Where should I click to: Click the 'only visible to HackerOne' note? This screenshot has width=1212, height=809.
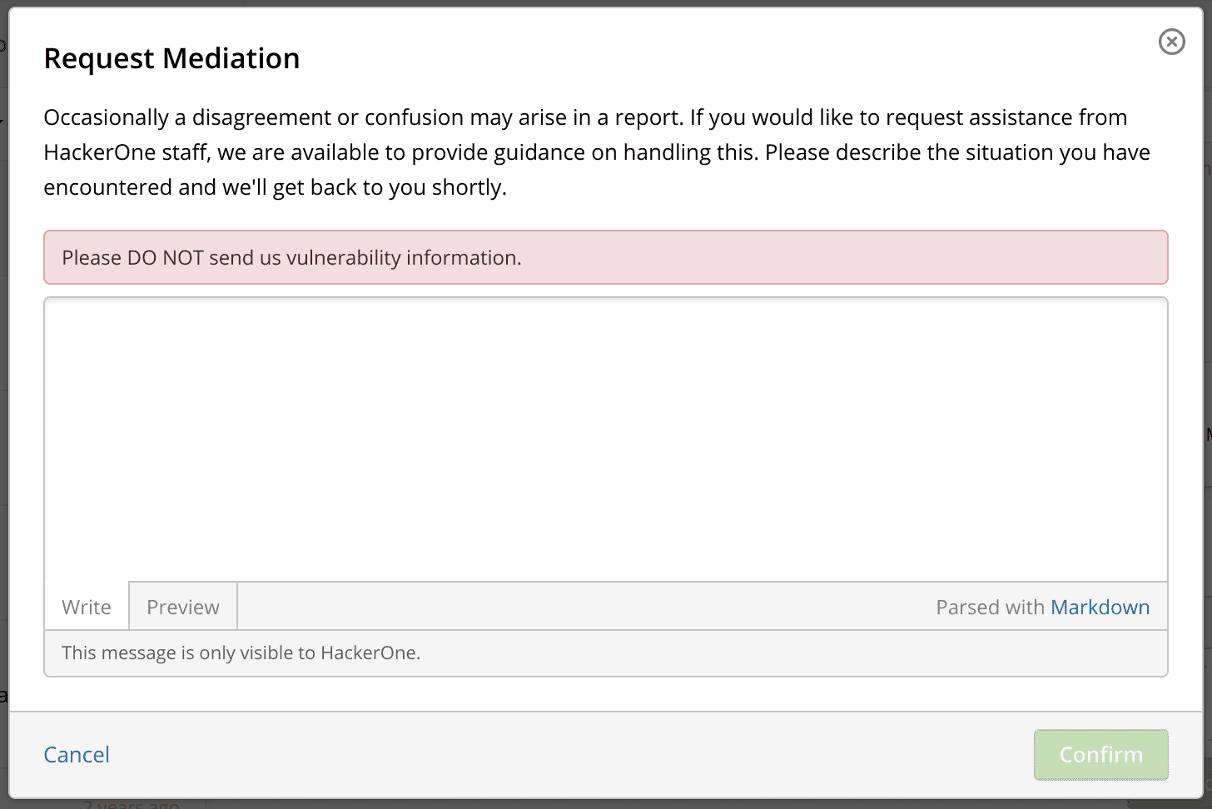tap(241, 653)
